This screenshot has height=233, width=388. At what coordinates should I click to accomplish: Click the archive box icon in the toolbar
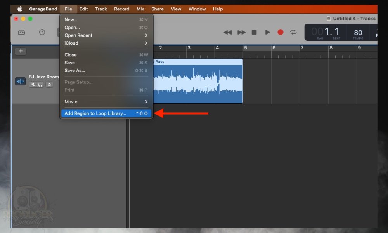tap(21, 32)
